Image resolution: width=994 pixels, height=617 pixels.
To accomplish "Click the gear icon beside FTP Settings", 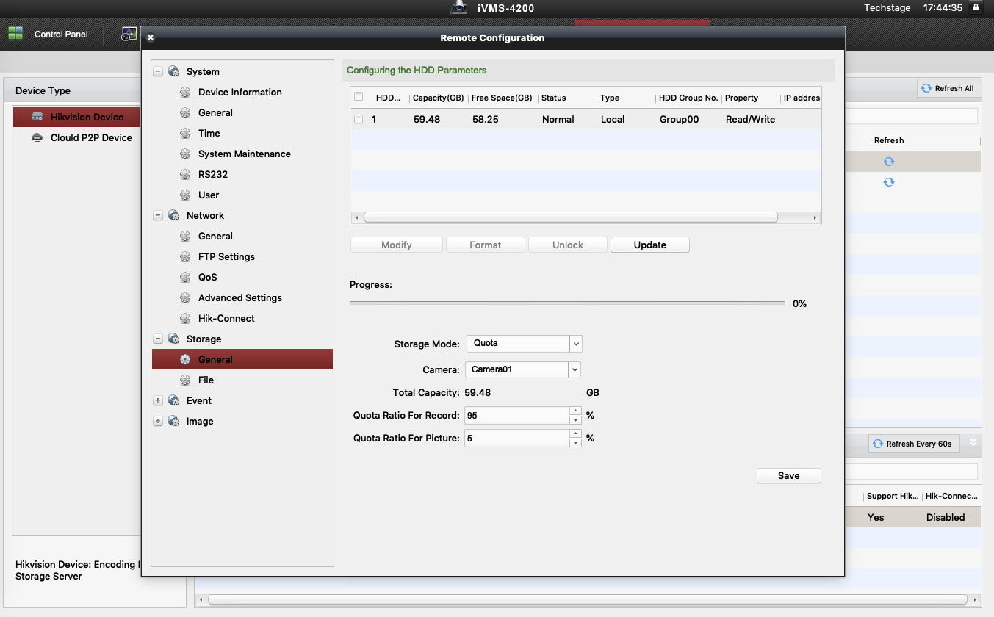I will click(185, 257).
